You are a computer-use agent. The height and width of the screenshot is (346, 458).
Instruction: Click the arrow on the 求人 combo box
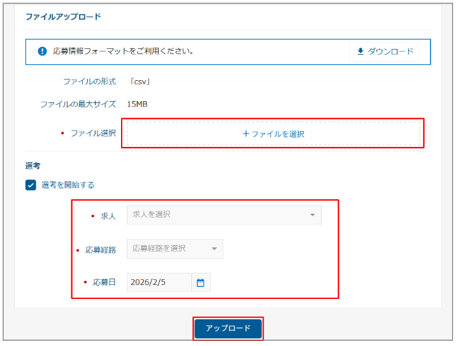click(312, 215)
